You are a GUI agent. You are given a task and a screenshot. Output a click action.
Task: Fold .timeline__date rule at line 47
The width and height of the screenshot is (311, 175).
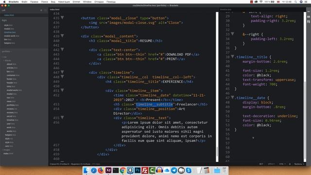(x=232, y=97)
